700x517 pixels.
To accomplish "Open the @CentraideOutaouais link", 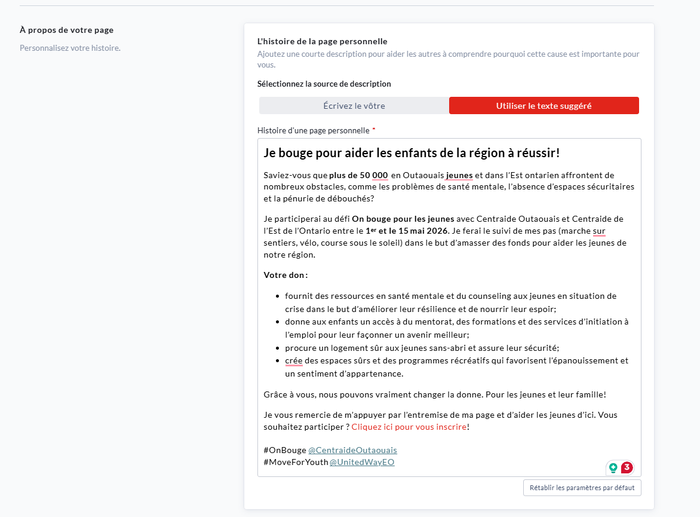I will pos(352,450).
